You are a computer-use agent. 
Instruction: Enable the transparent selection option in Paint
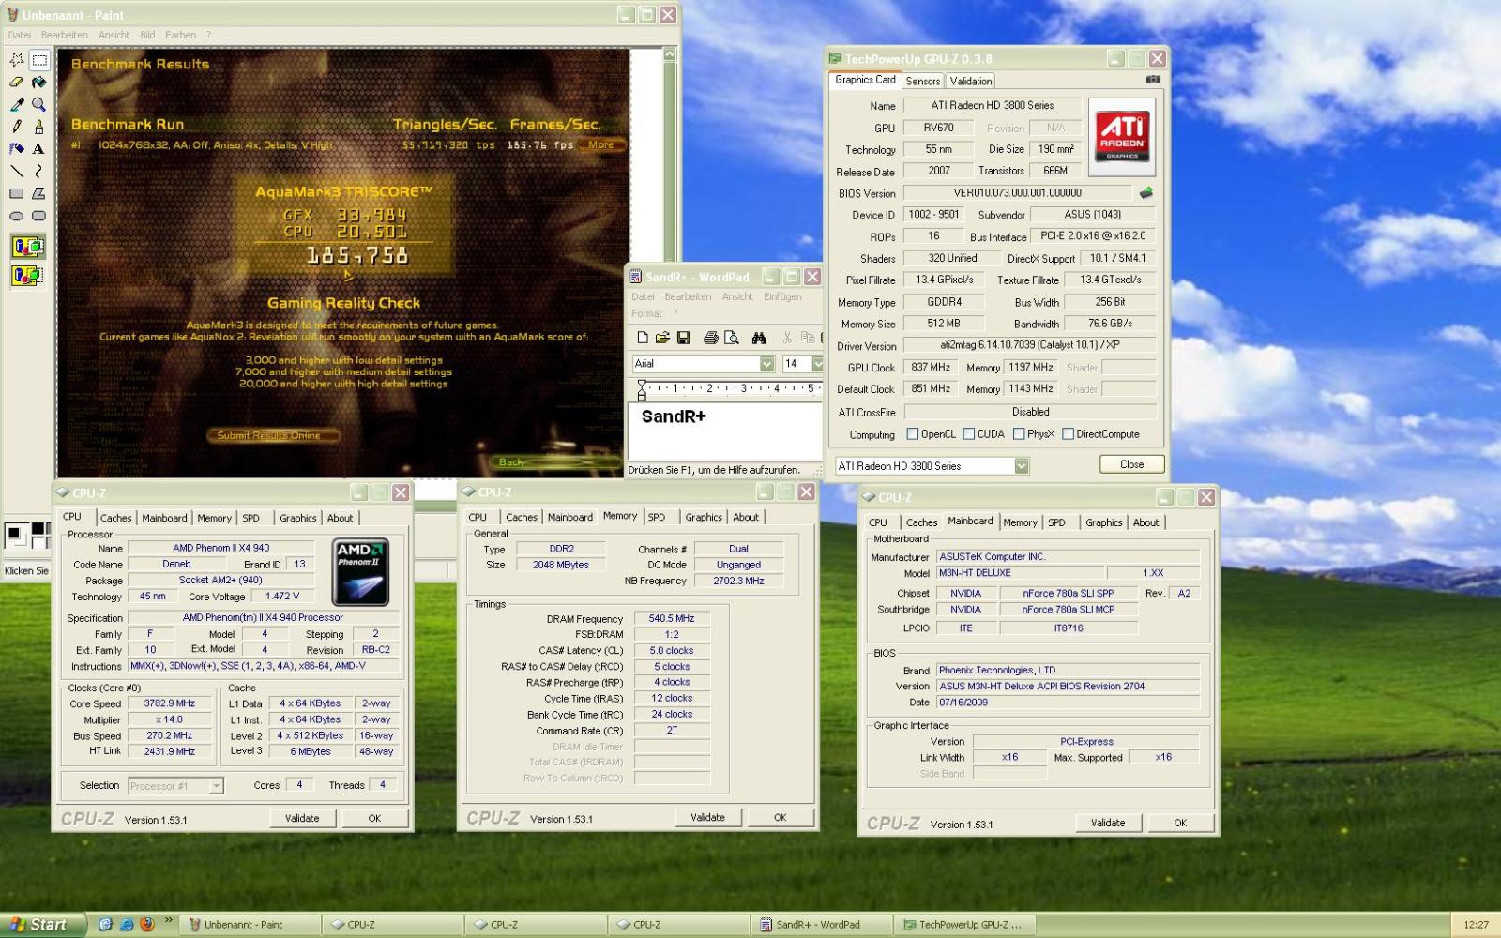28,276
